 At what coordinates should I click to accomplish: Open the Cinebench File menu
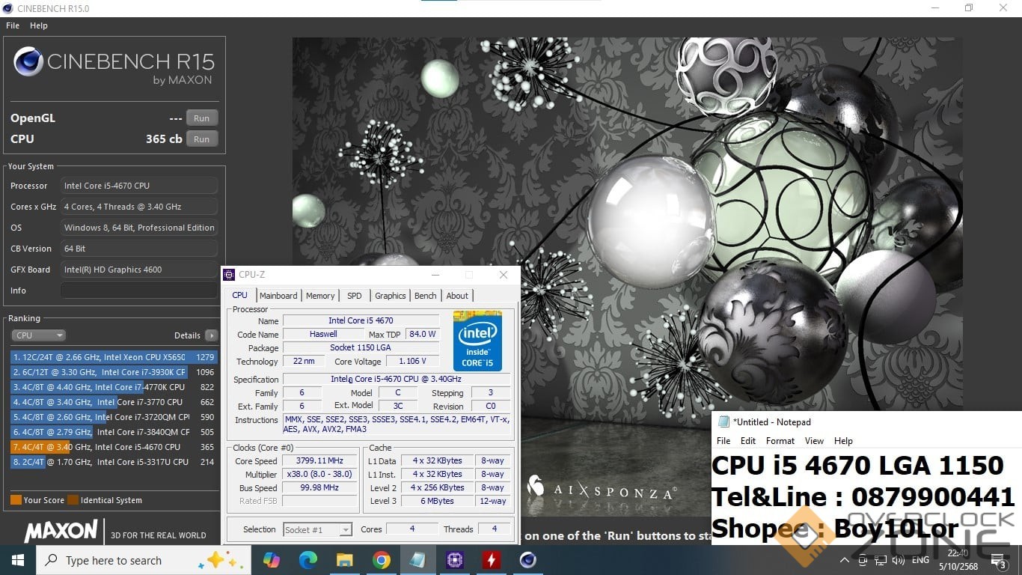13,25
